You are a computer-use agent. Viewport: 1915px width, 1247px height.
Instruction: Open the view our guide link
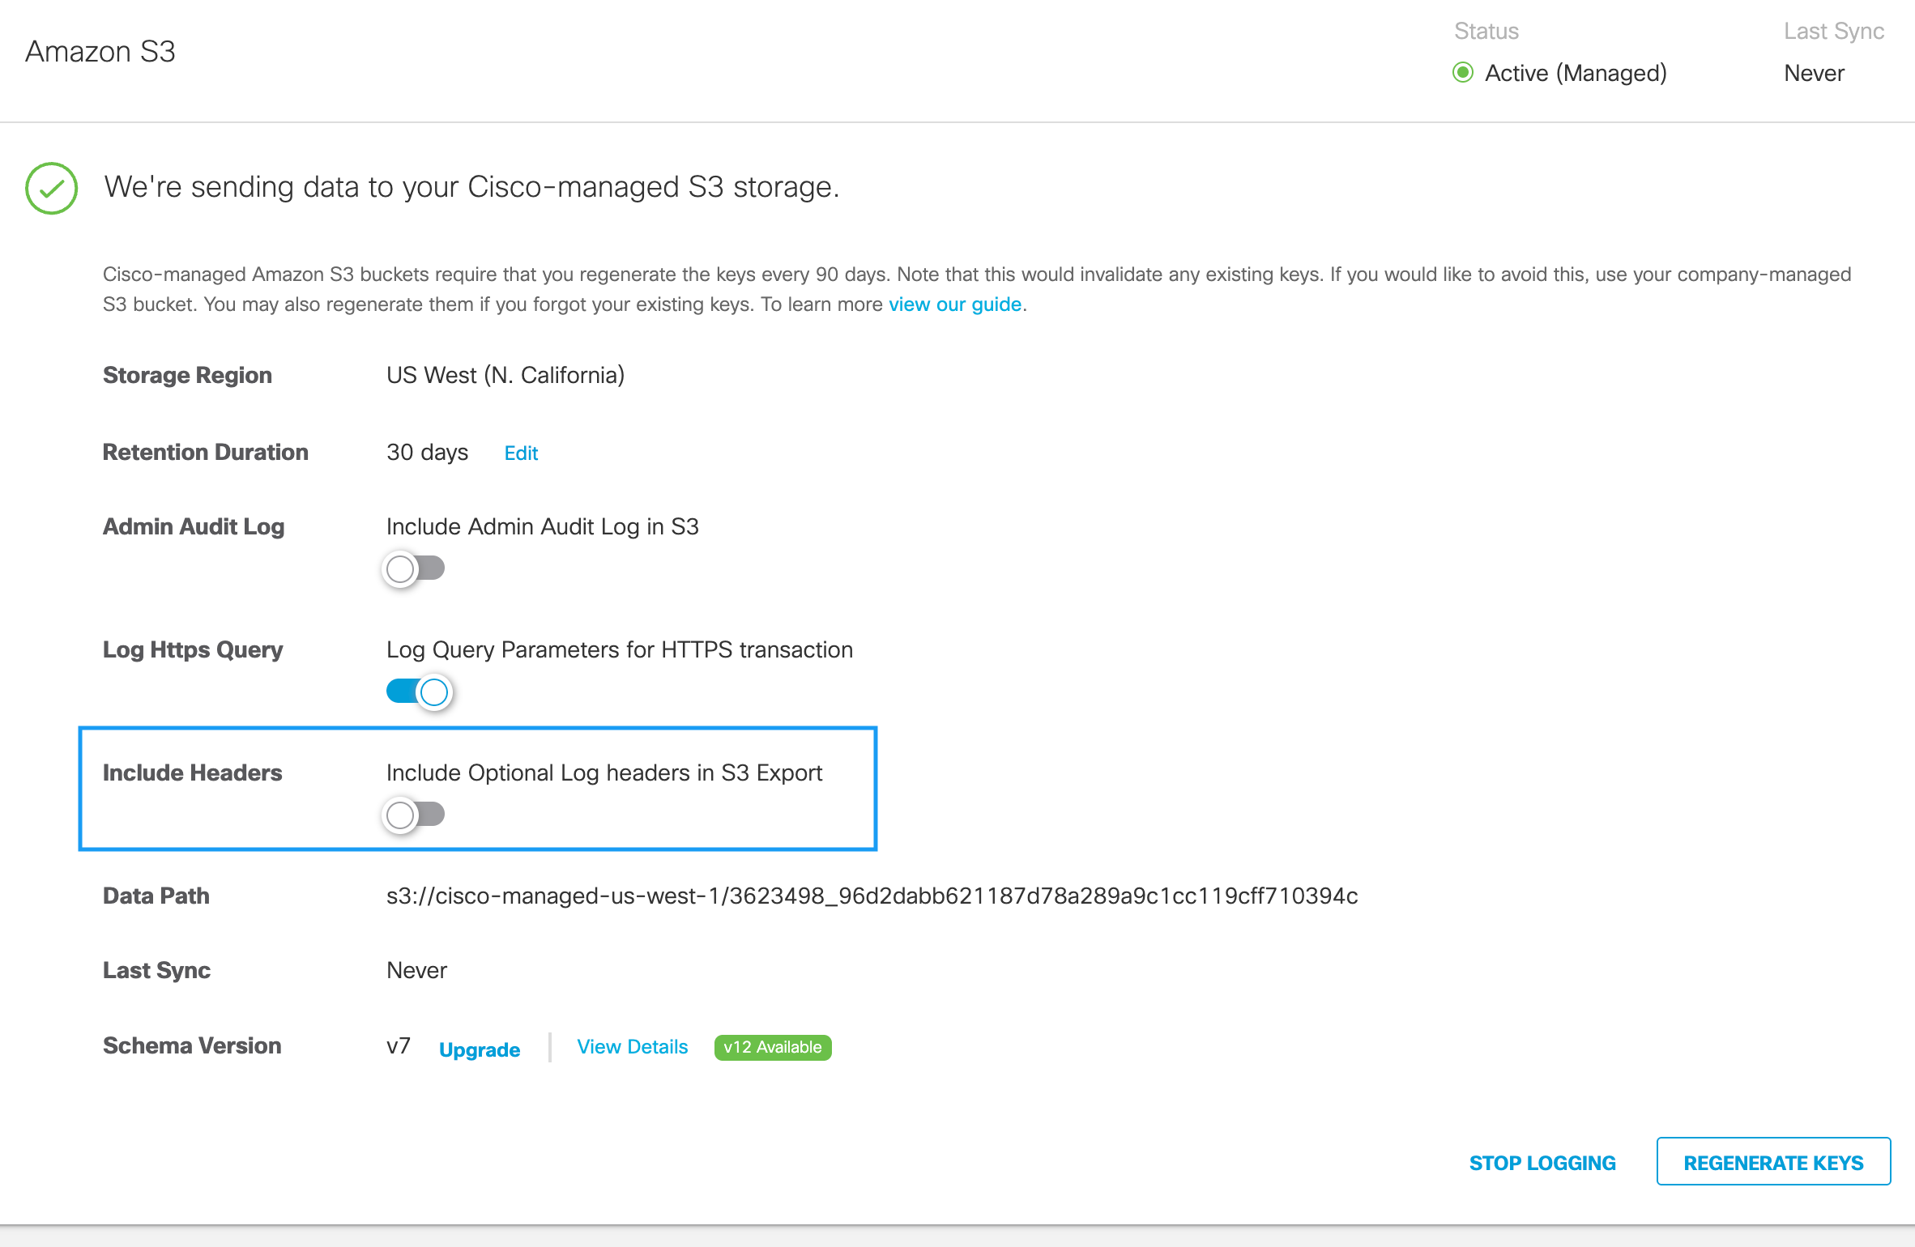coord(954,304)
